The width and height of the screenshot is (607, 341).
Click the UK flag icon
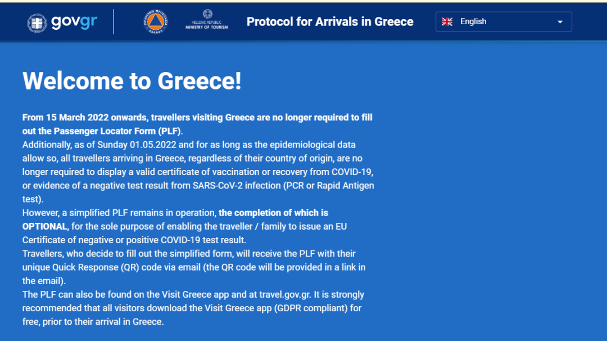pos(447,22)
